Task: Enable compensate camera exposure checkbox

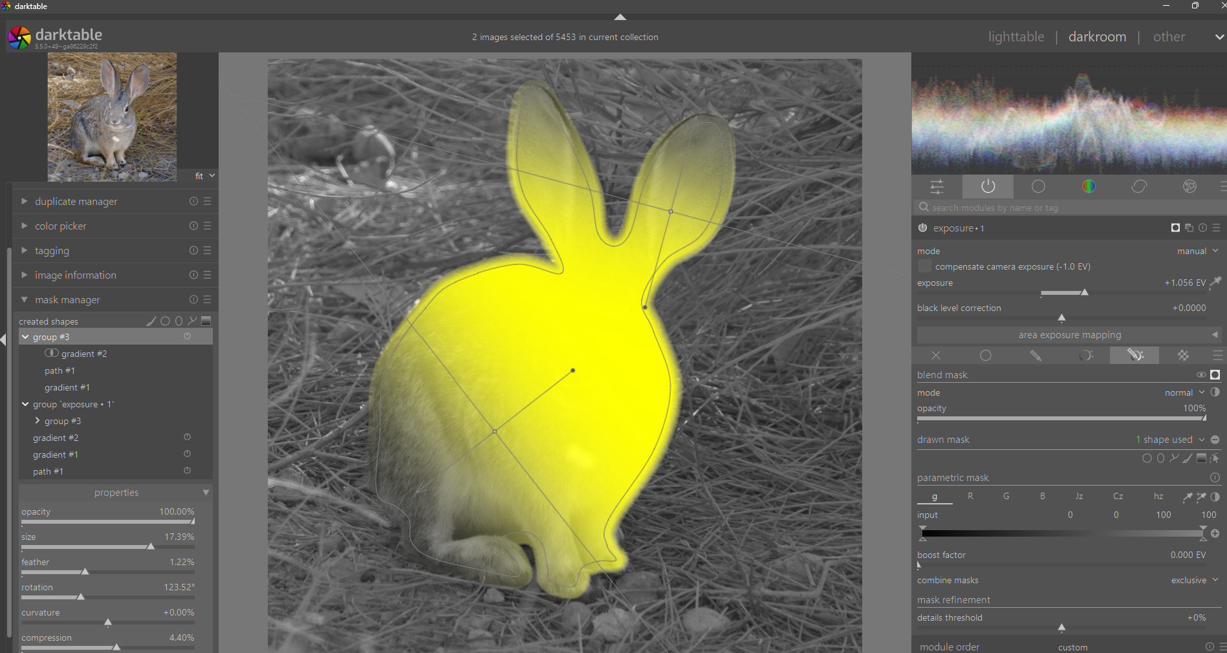Action: coord(925,266)
